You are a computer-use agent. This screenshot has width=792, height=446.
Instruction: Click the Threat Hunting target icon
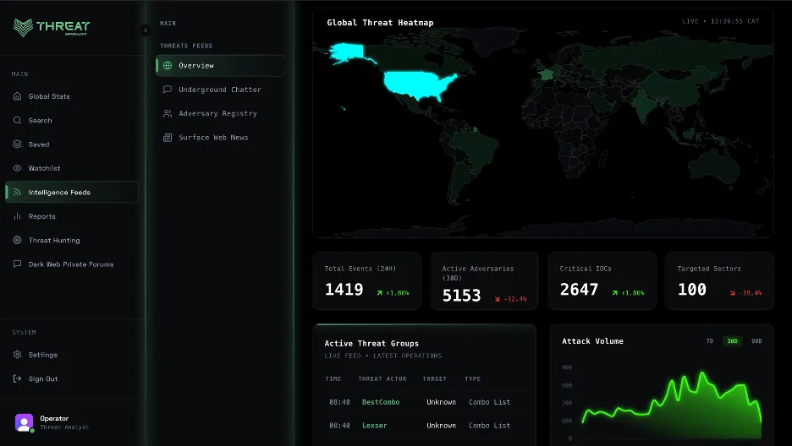[x=17, y=241]
